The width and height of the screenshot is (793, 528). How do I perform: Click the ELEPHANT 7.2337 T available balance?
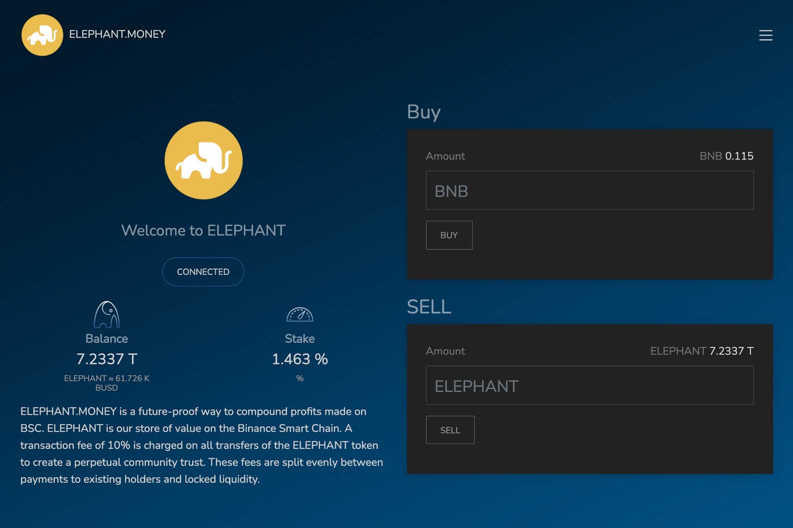pyautogui.click(x=702, y=351)
